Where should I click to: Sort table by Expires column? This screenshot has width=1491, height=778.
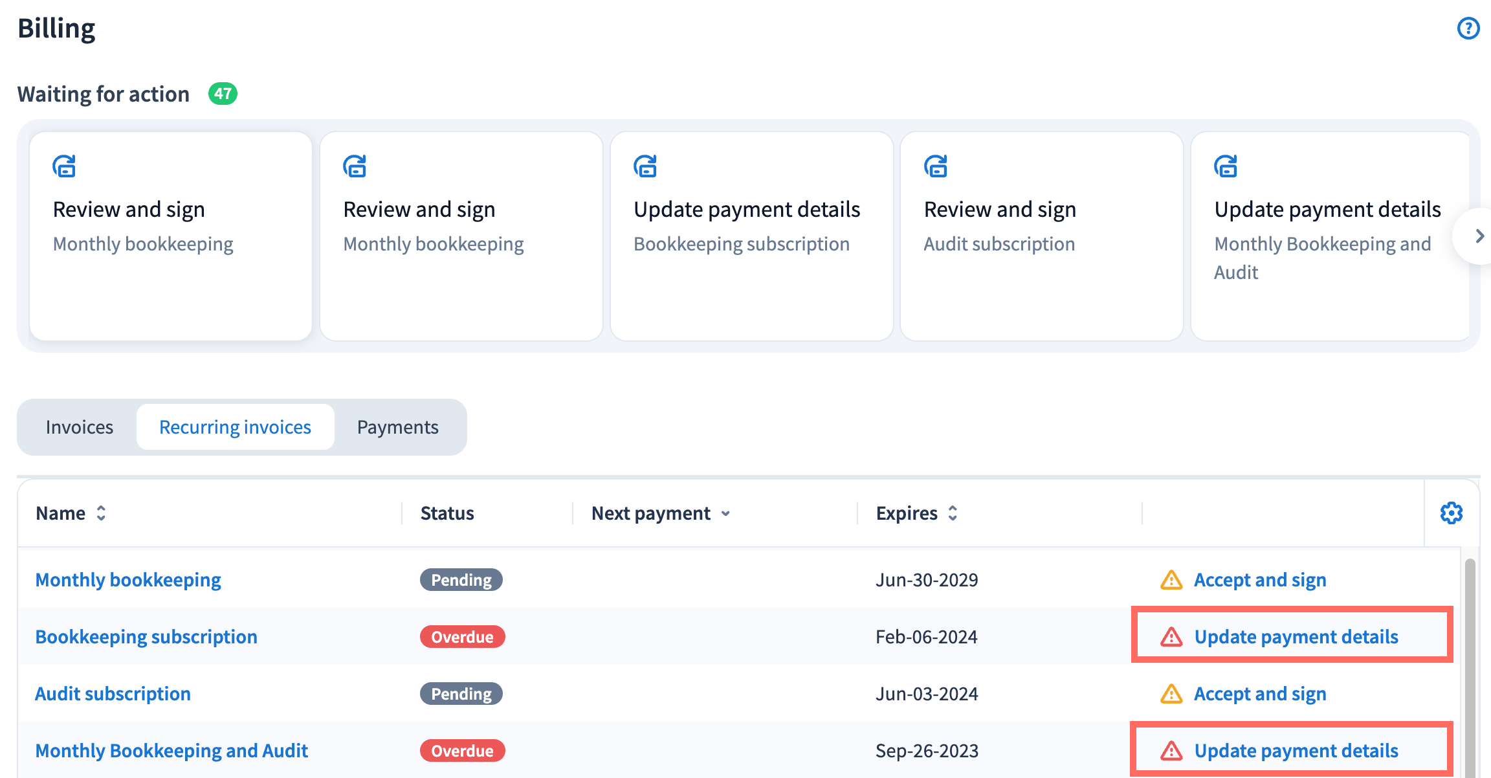tap(953, 513)
